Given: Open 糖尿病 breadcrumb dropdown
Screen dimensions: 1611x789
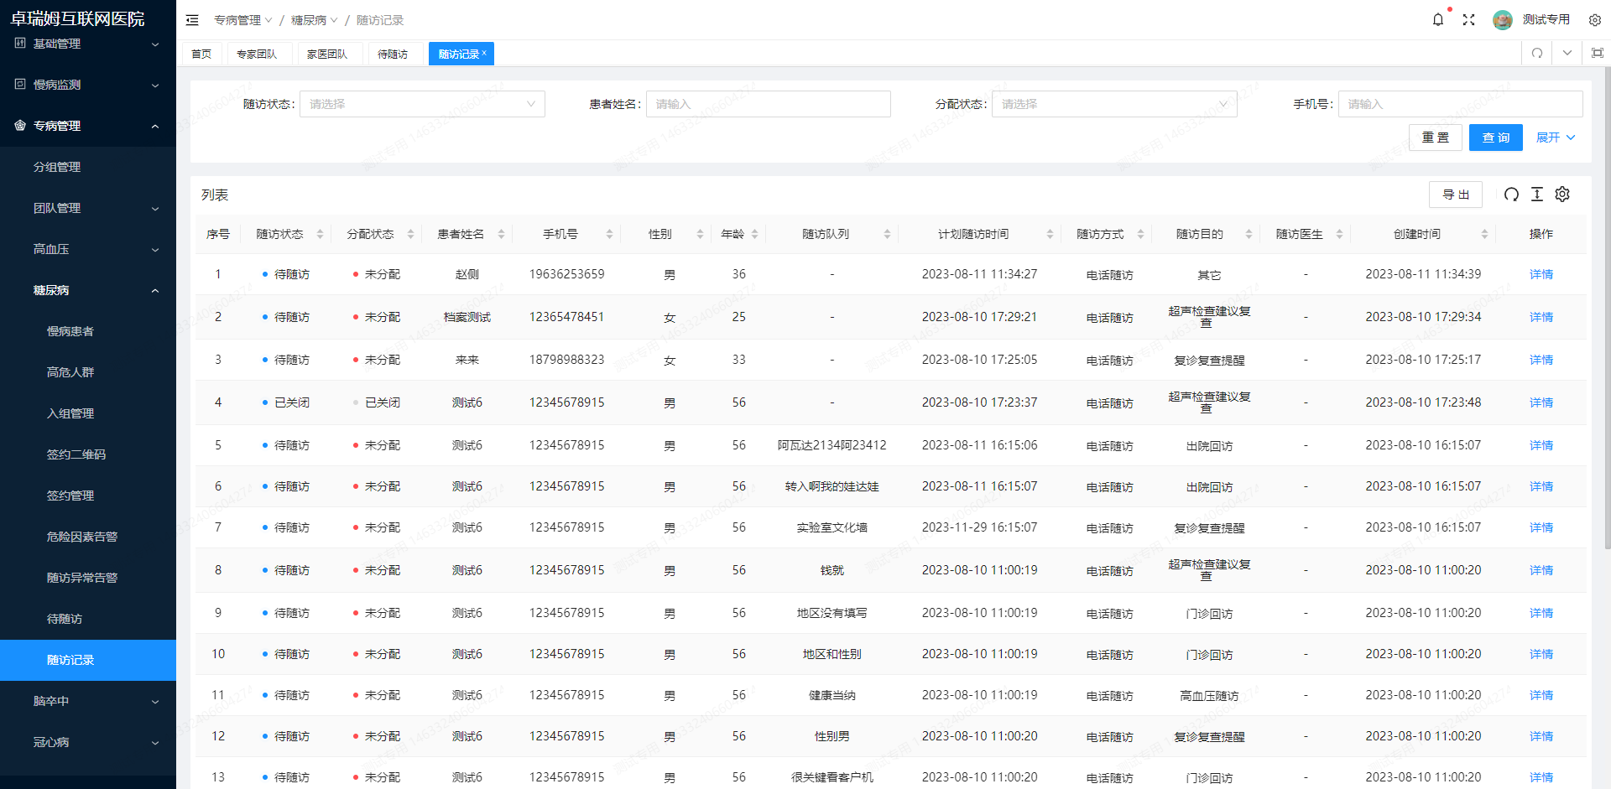Looking at the screenshot, I should click(315, 20).
